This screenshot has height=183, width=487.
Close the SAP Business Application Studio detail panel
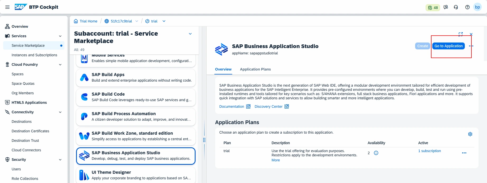[471, 34]
